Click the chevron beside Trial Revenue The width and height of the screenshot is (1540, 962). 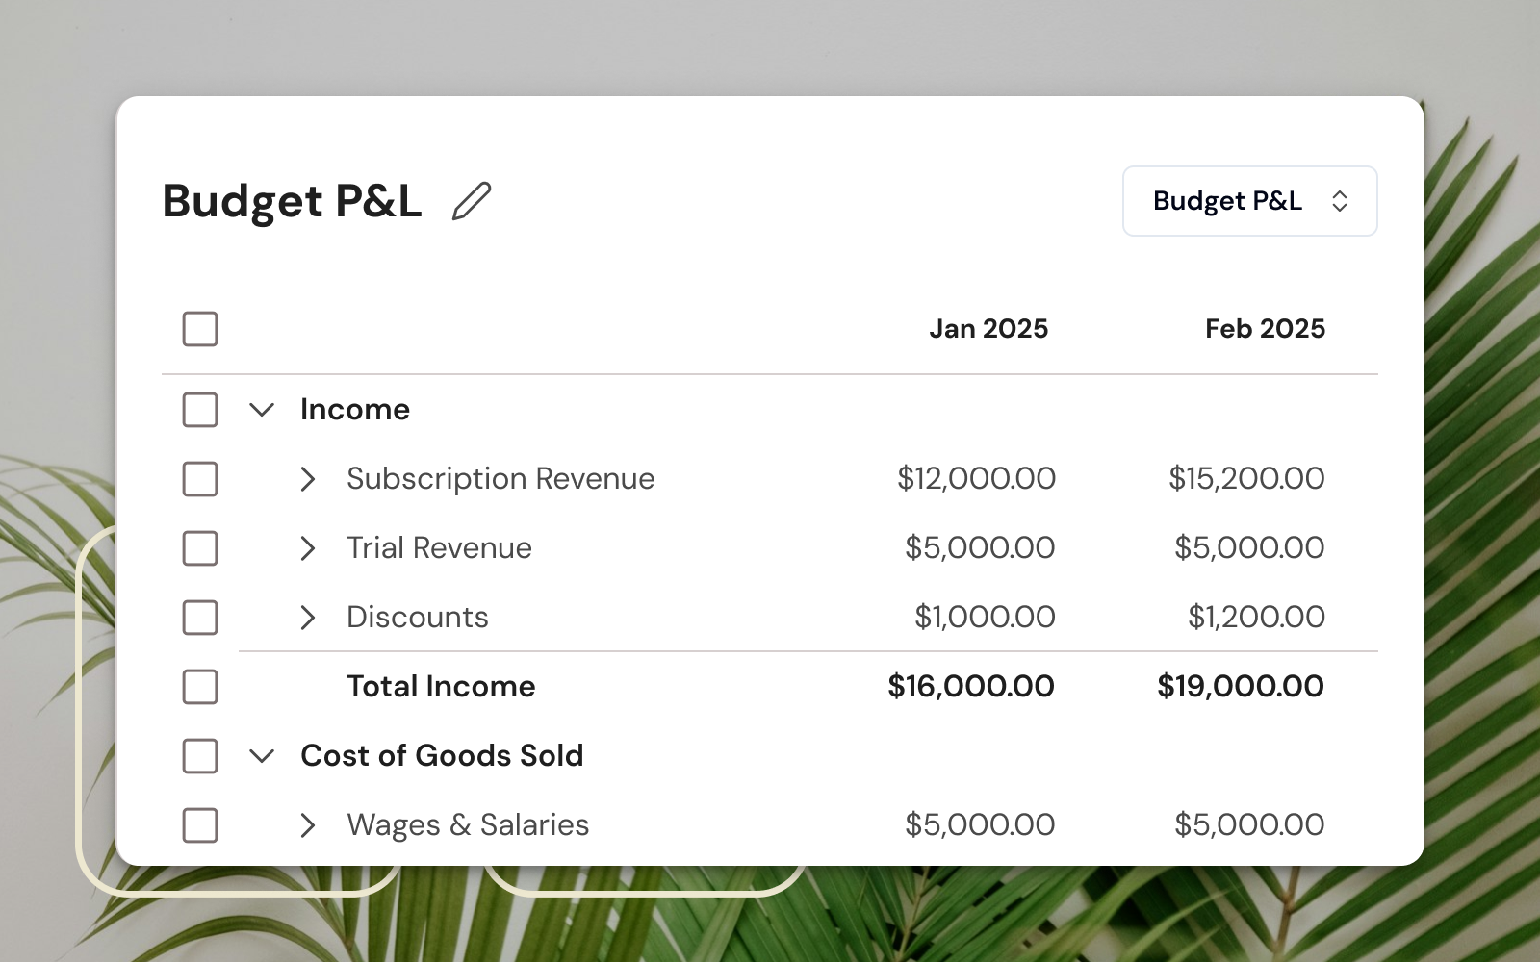308,548
